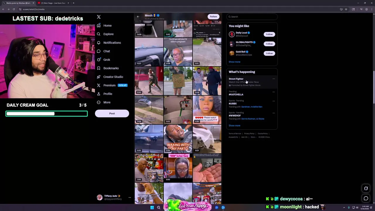Open Notifications in the X sidebar
This screenshot has width=375, height=211.
[109, 42]
